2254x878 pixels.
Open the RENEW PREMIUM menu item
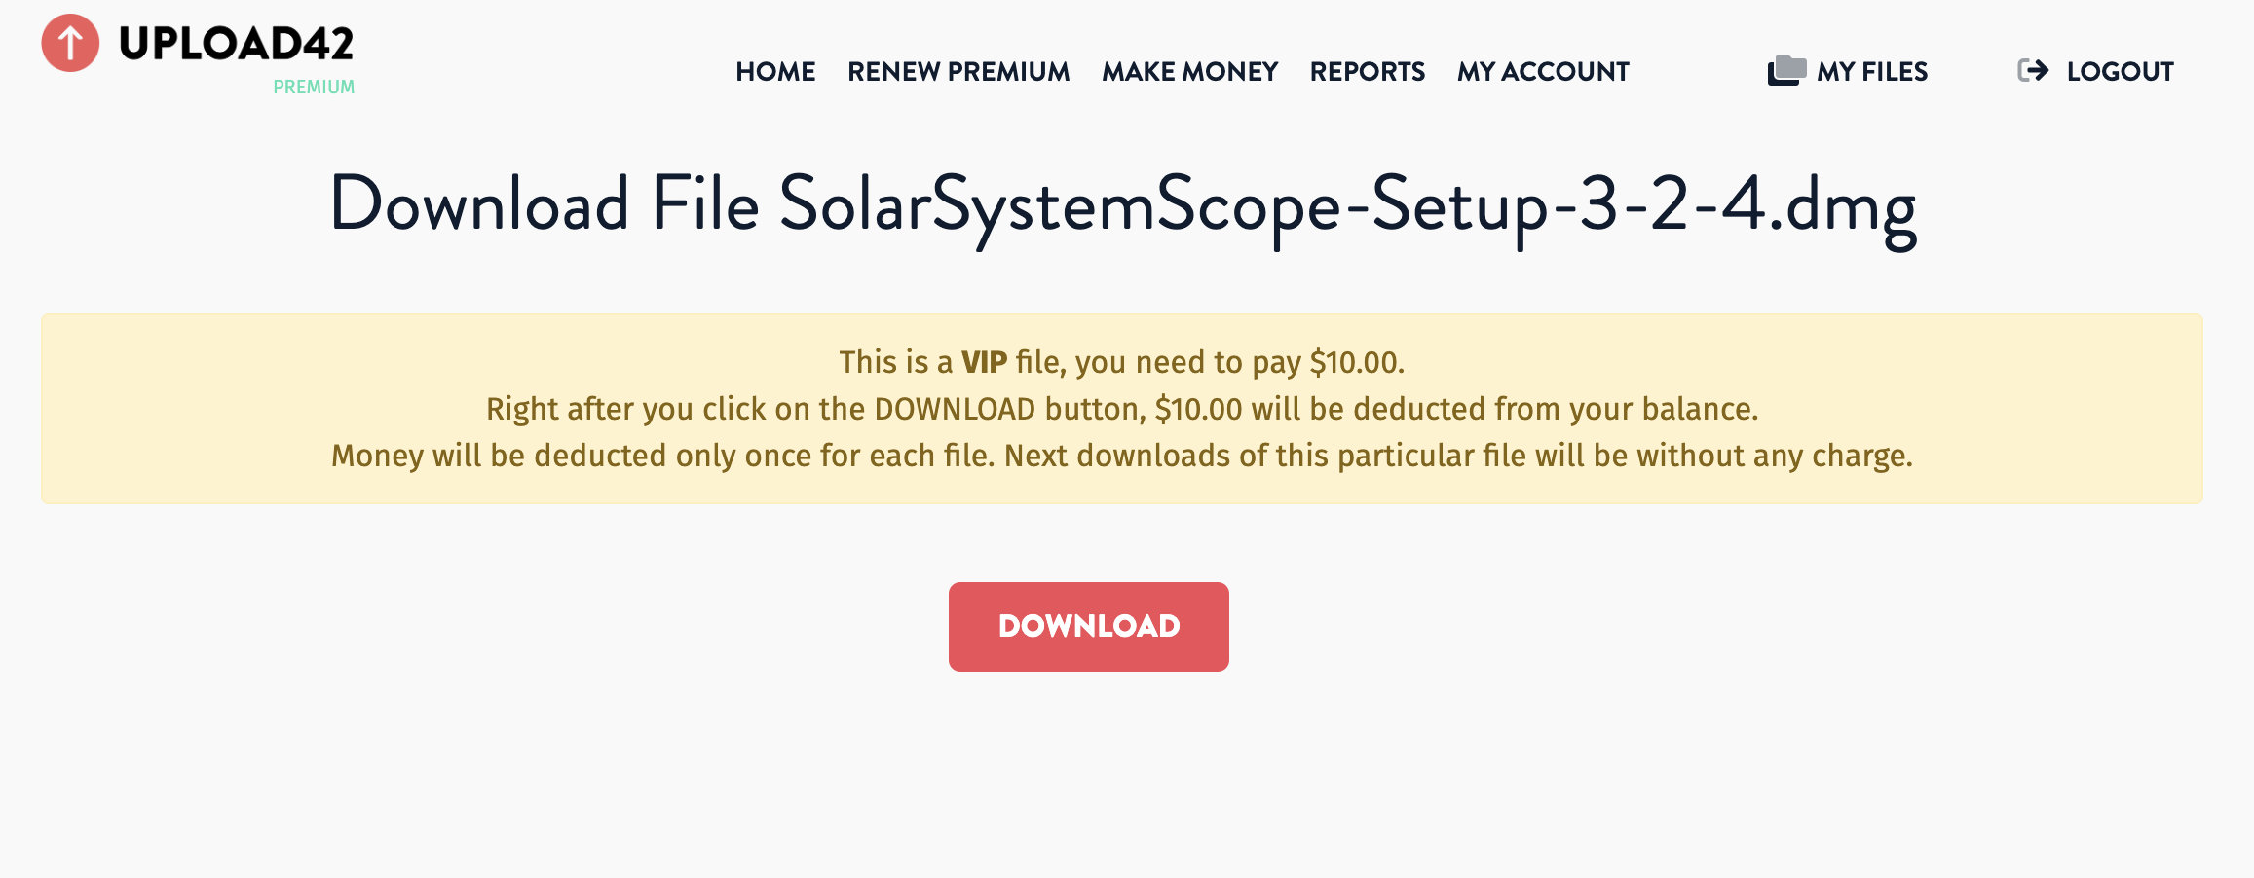(x=958, y=72)
